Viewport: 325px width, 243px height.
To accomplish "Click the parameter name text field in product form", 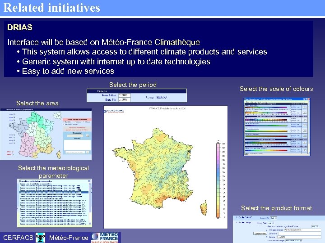I will pyautogui.click(x=302, y=230).
